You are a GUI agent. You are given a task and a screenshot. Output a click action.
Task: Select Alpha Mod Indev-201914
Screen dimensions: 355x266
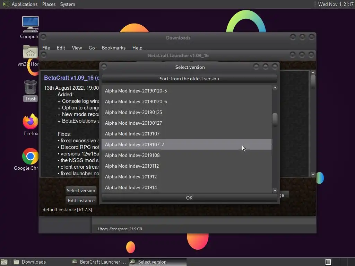pos(187,187)
